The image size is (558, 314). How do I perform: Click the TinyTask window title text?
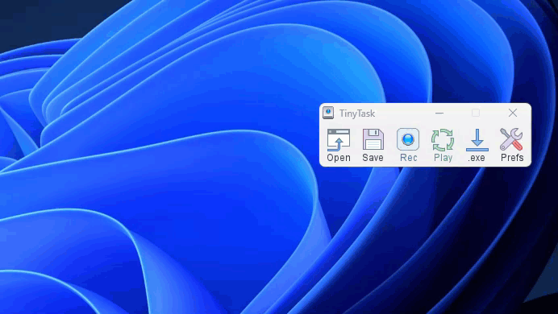pyautogui.click(x=357, y=114)
